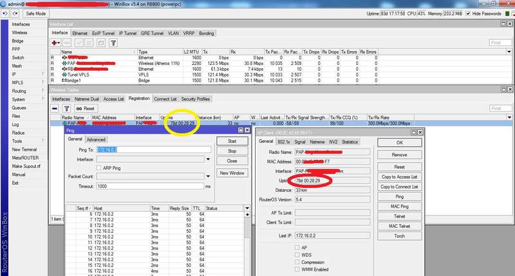
Task: Click Copy to Access List button
Action: click(399, 177)
